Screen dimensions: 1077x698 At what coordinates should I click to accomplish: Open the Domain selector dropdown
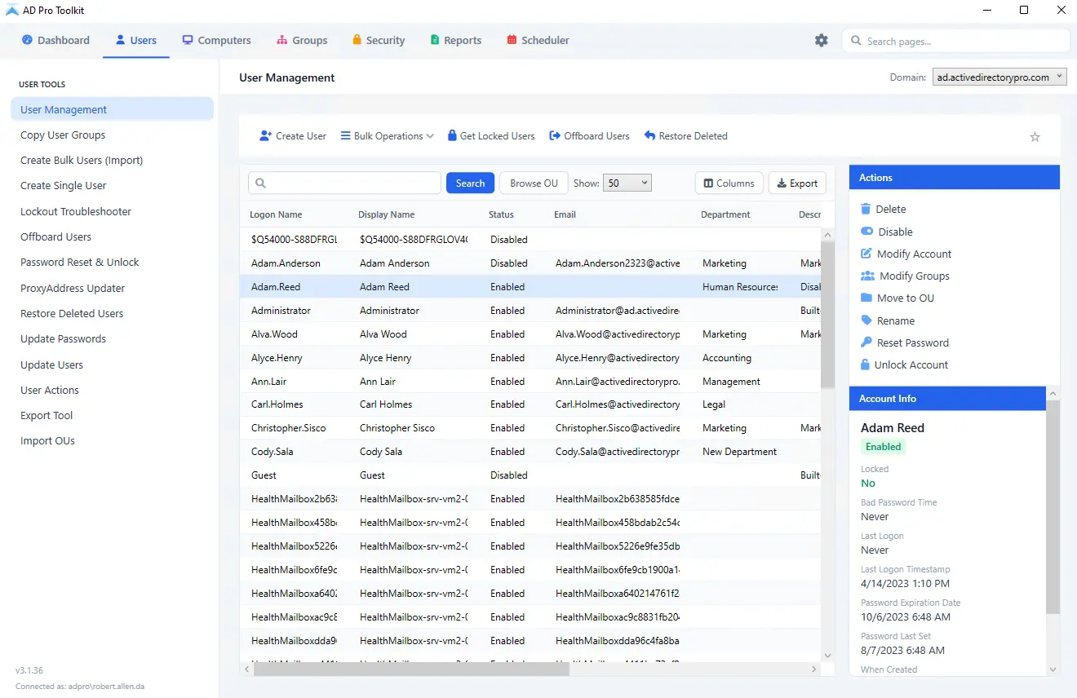999,77
